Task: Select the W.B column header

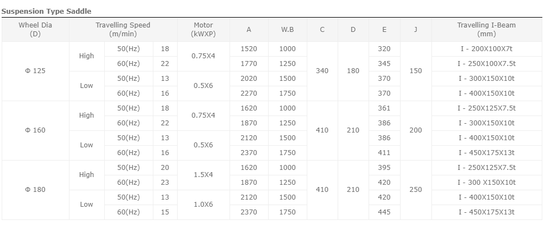Action: (287, 30)
